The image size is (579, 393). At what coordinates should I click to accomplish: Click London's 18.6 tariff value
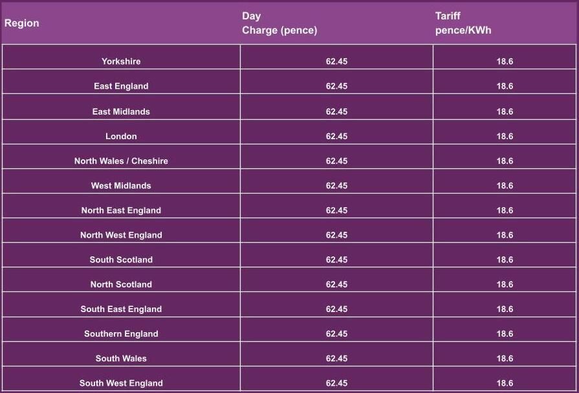(x=505, y=136)
